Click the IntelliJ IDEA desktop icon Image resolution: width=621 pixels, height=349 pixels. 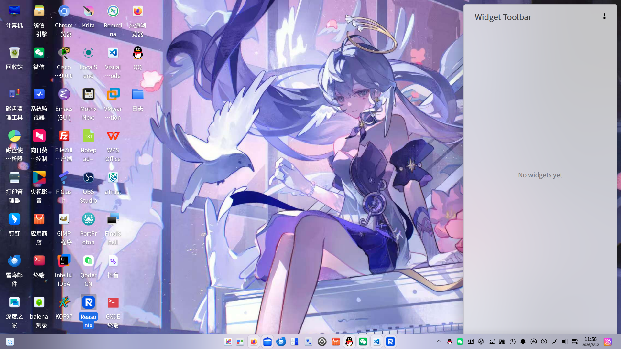pos(64,260)
